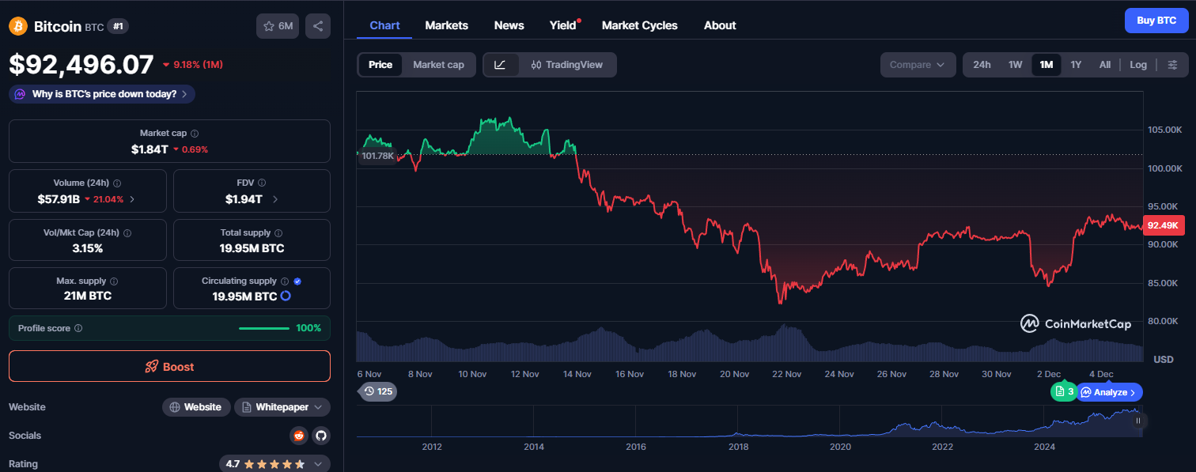Viewport: 1196px width, 472px height.
Task: Enable logarithmic scale with Log toggle
Action: (x=1137, y=64)
